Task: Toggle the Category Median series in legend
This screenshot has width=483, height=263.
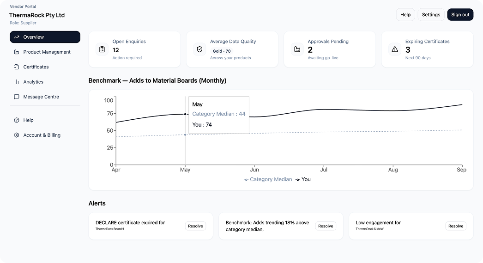Action: 268,179
